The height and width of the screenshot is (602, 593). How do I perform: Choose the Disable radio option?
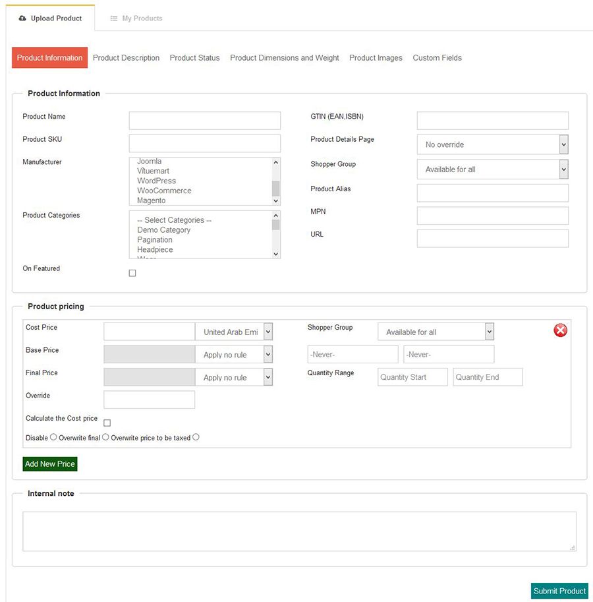(x=53, y=437)
